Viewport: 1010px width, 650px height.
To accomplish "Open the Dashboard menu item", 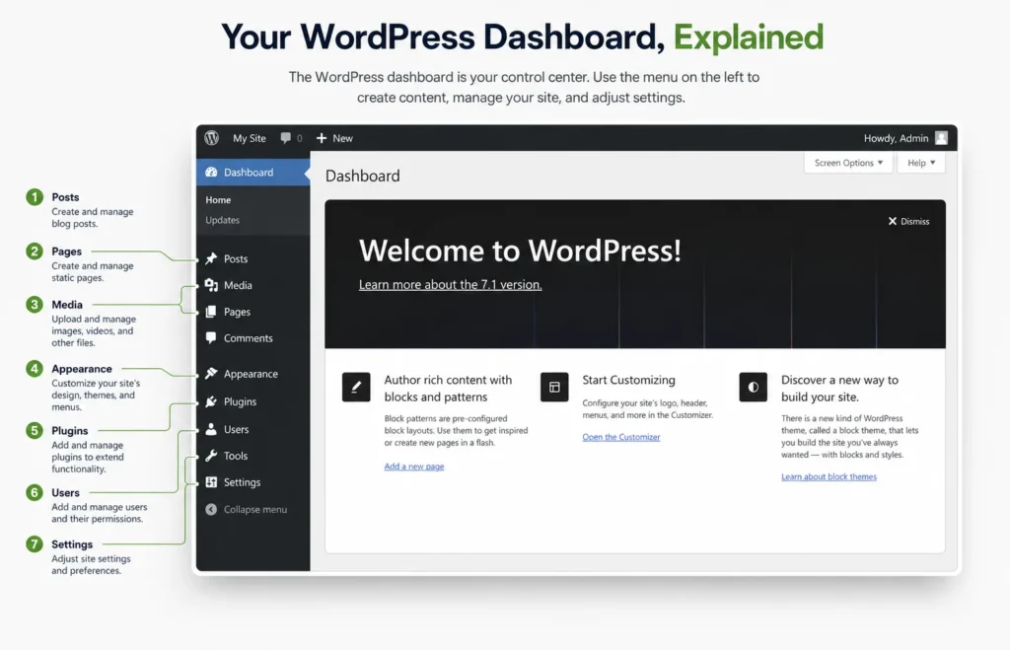I will point(253,172).
